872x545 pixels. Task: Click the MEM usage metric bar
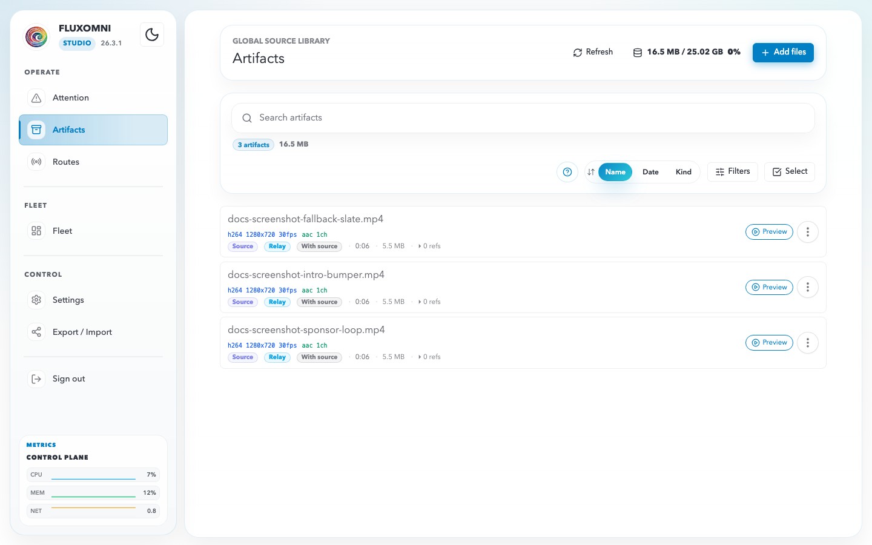pyautogui.click(x=93, y=493)
